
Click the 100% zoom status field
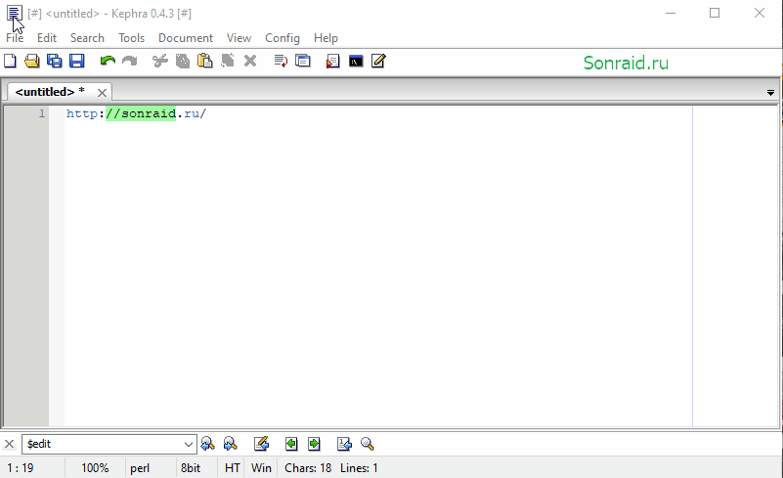pos(95,468)
